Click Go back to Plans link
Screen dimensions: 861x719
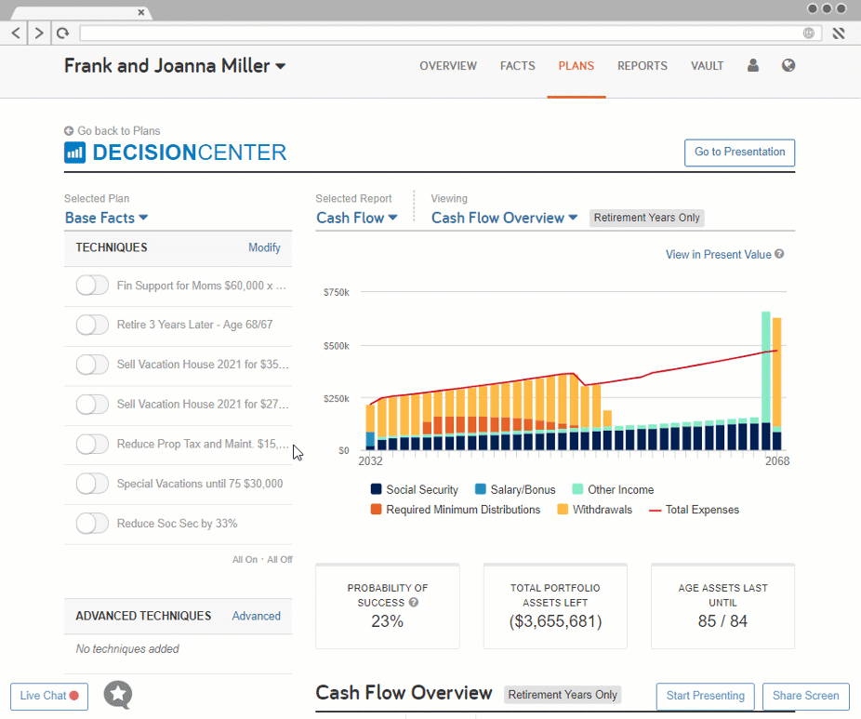[x=119, y=131]
